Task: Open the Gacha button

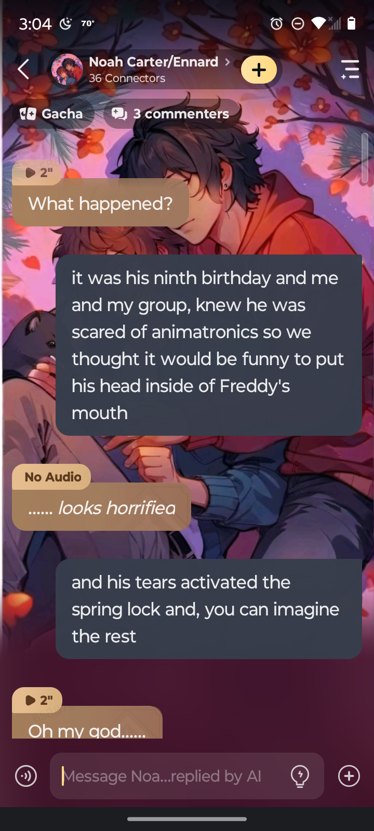Action: [51, 114]
